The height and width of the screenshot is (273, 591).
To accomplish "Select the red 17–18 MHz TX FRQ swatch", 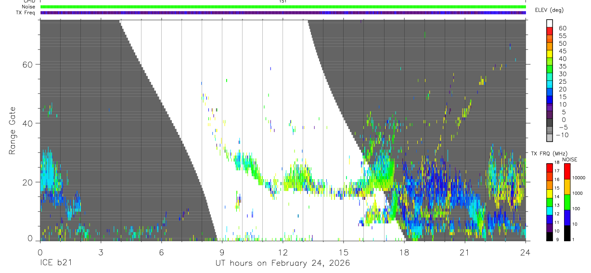I will [549, 168].
